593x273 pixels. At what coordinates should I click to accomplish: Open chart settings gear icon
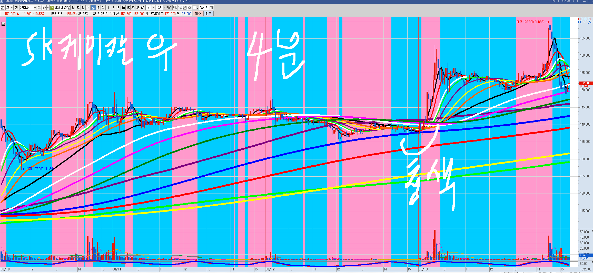[190, 8]
